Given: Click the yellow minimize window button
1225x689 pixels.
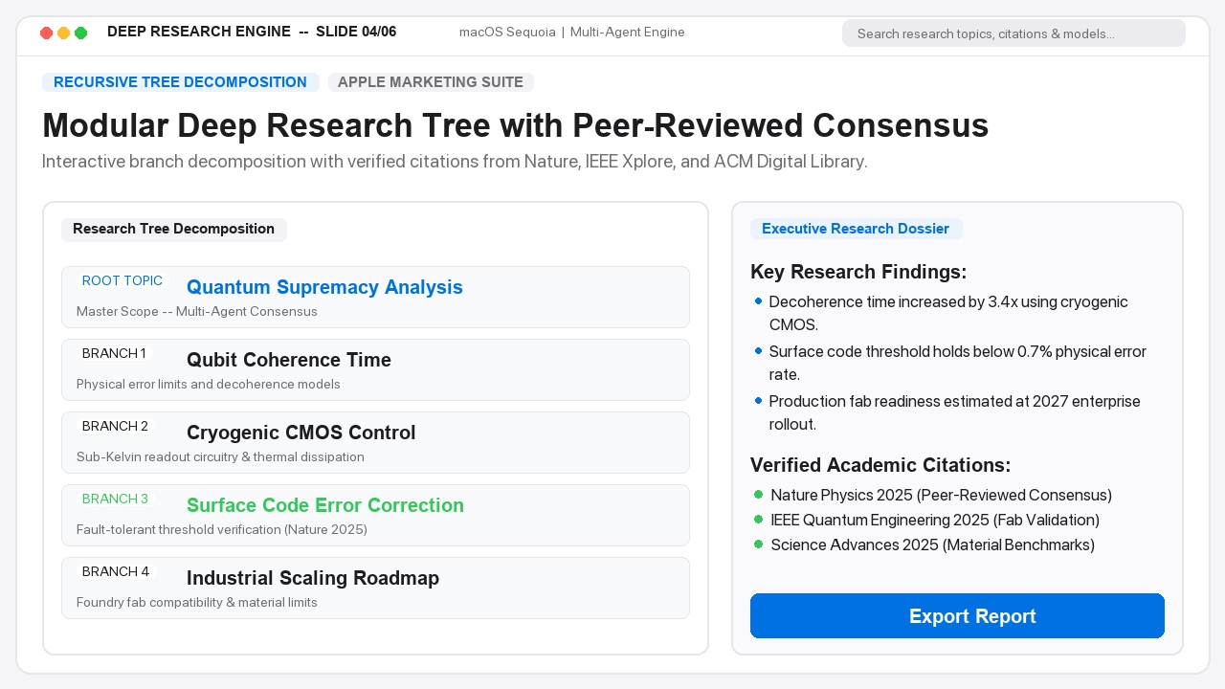Looking at the screenshot, I should click(63, 33).
